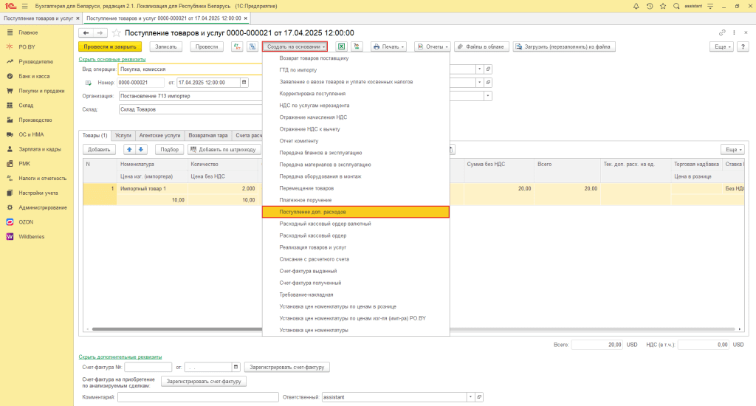Select Возврат товаров поставщику menu item

point(356,58)
